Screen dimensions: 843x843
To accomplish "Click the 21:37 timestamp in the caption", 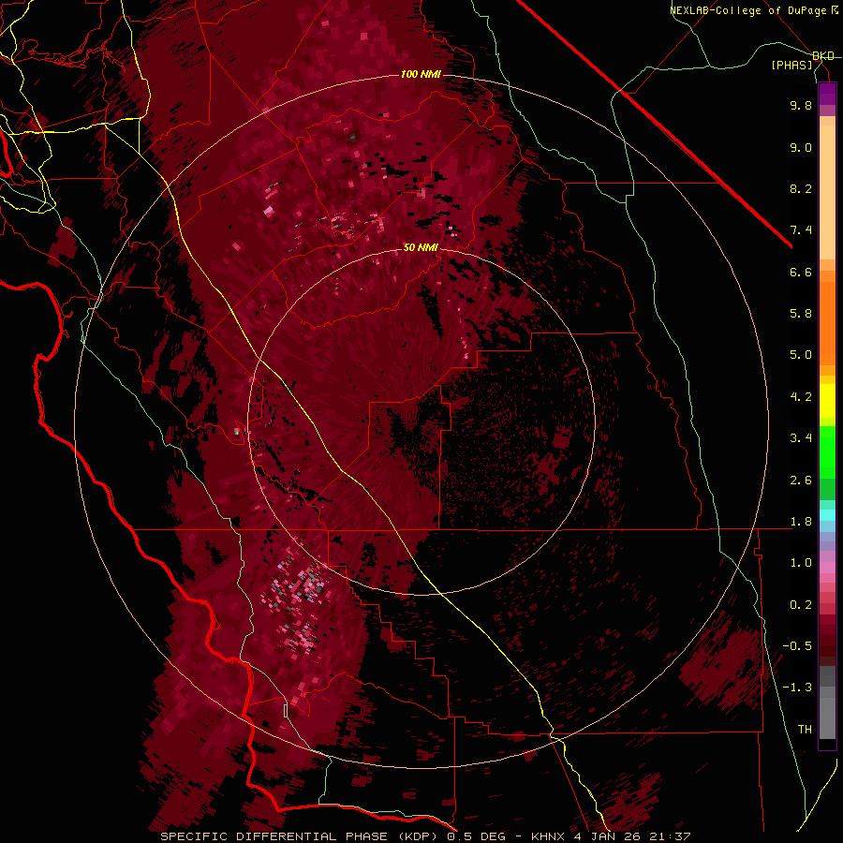I will pos(670,836).
